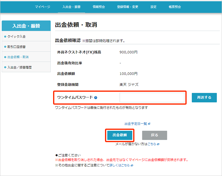Click external link icon after 詳しくはこちら
The image size is (222, 176).
click(132, 166)
